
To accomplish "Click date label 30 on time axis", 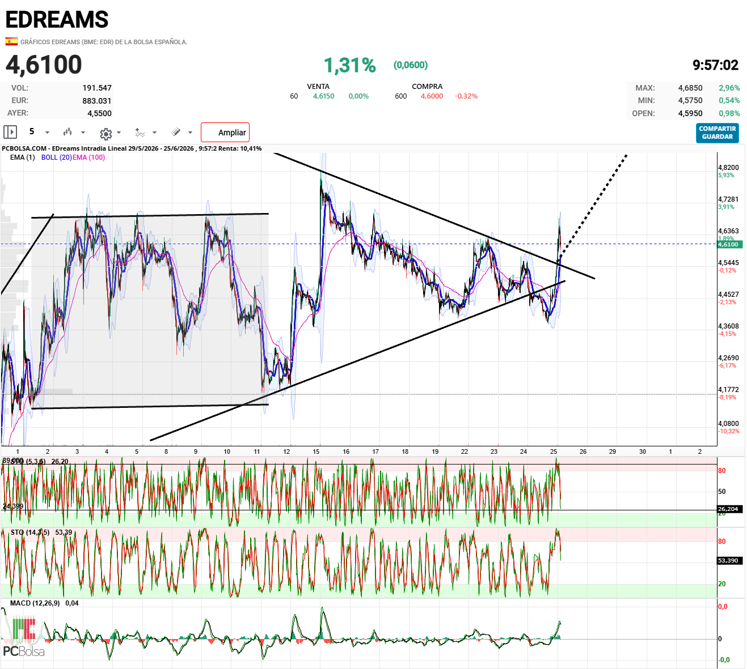I will [642, 451].
